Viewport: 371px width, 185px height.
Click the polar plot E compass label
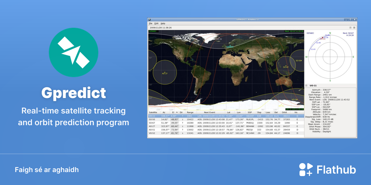pyautogui.click(x=353, y=57)
